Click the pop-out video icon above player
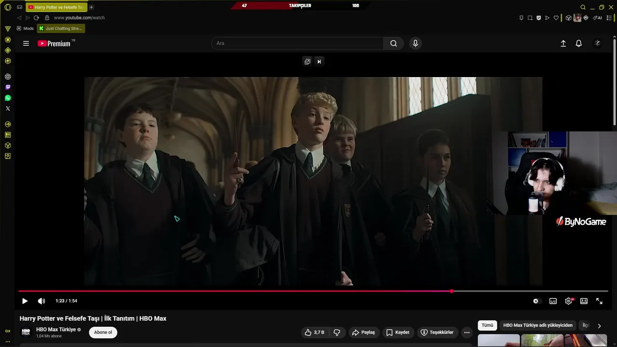Viewport: 617px width, 347px height. (307, 61)
